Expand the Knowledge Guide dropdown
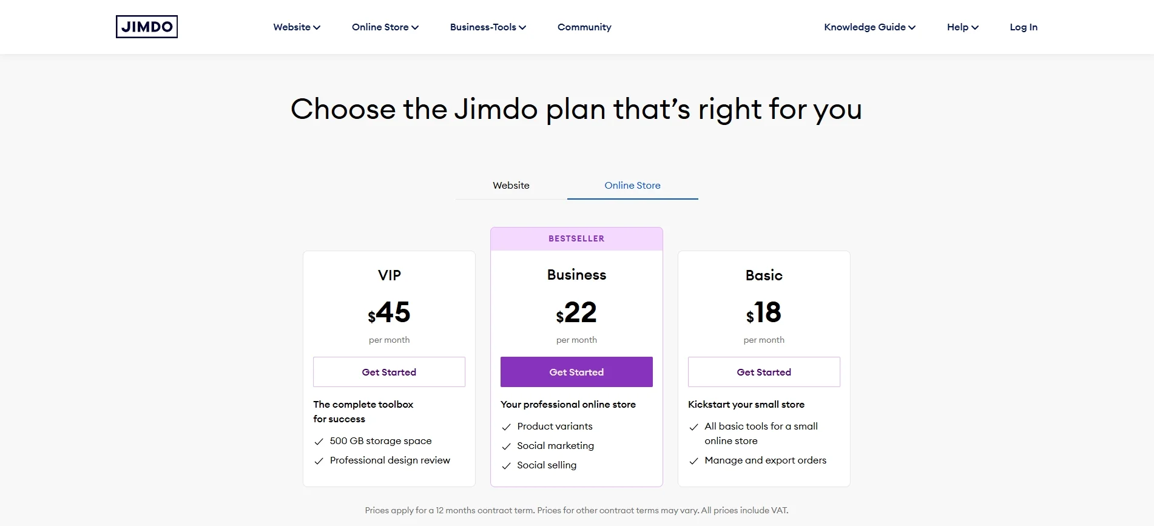1154x526 pixels. pos(869,27)
